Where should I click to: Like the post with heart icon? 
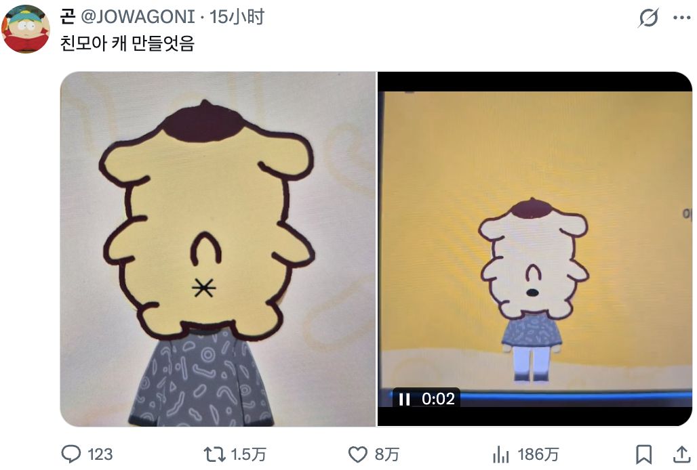[x=357, y=454]
